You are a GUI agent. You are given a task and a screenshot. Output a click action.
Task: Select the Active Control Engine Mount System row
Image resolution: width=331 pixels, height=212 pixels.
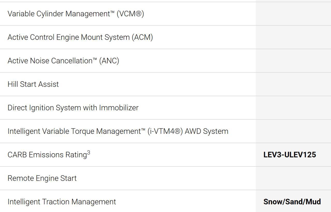(165, 37)
